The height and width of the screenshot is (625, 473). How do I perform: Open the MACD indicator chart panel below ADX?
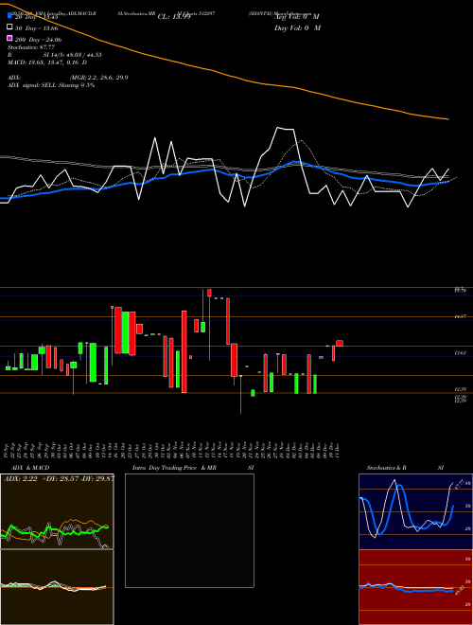coord(57,587)
